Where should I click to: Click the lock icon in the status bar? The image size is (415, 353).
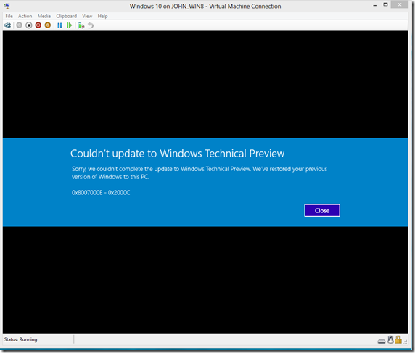pos(398,339)
